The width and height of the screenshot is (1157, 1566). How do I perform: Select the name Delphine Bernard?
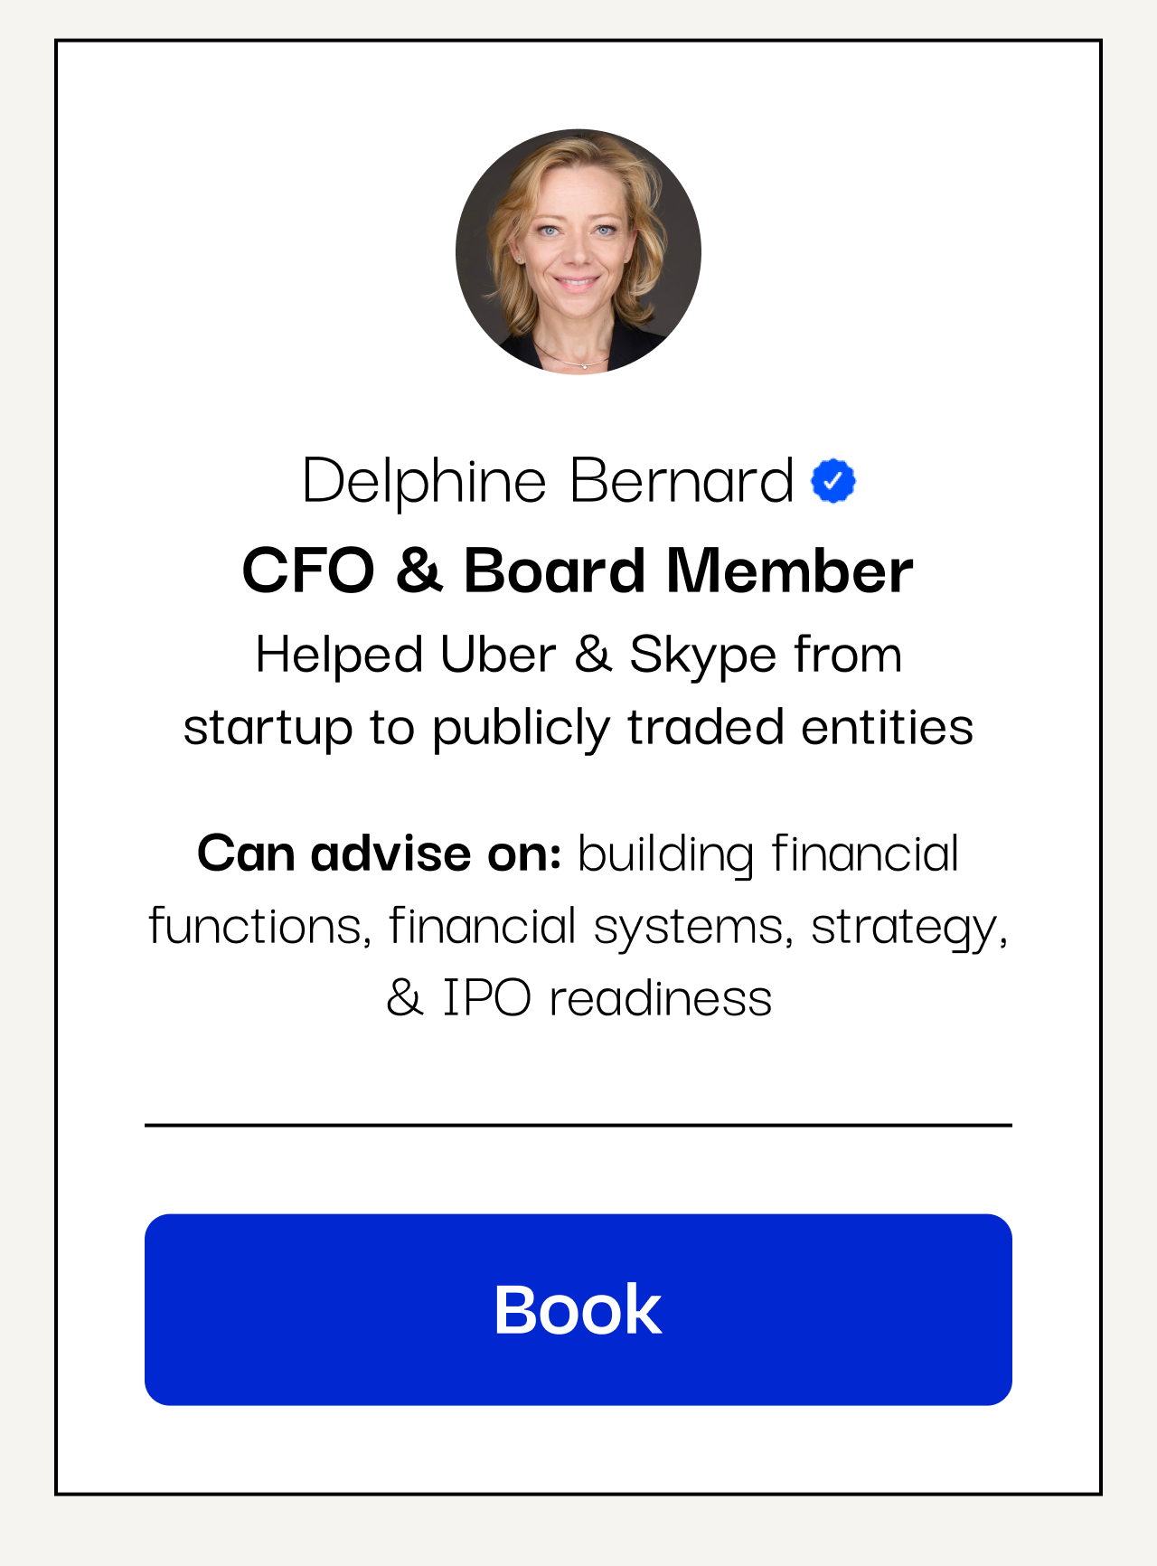pyautogui.click(x=548, y=481)
